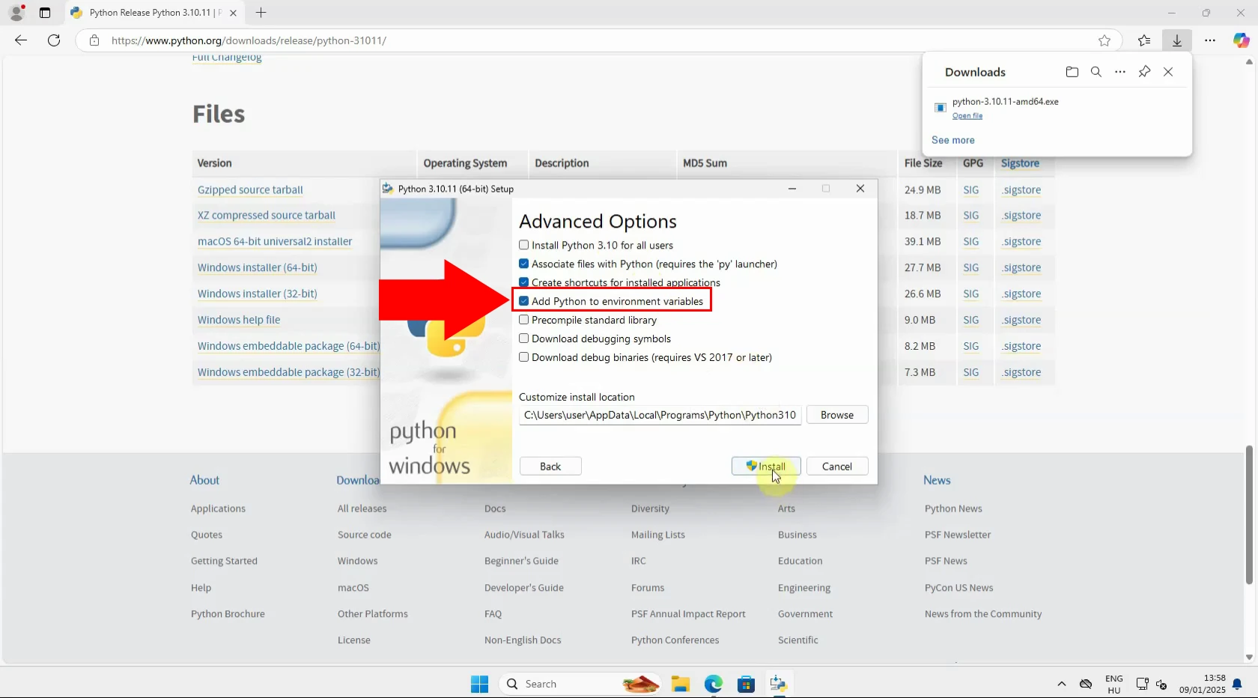Image resolution: width=1258 pixels, height=698 pixels.
Task: Edit the customize install location field
Action: (660, 415)
